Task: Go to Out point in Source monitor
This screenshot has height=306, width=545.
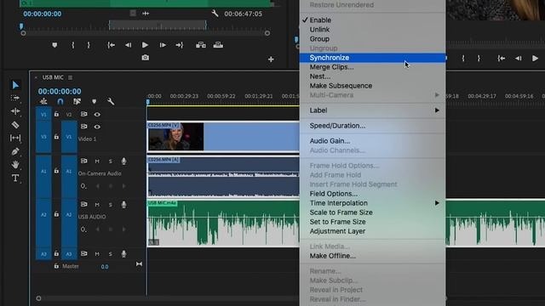Action: [x=180, y=45]
